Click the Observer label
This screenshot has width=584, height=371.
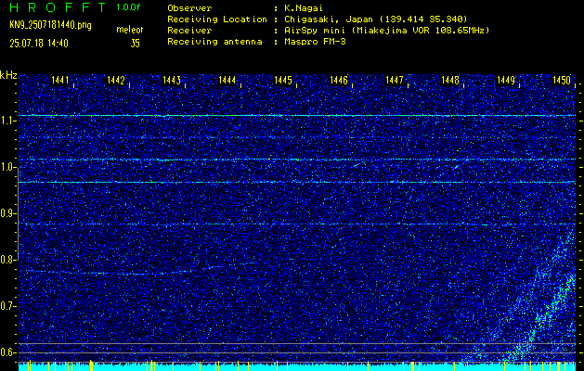click(x=189, y=7)
